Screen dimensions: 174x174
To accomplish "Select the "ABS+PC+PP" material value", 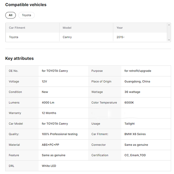I will coord(50,145).
